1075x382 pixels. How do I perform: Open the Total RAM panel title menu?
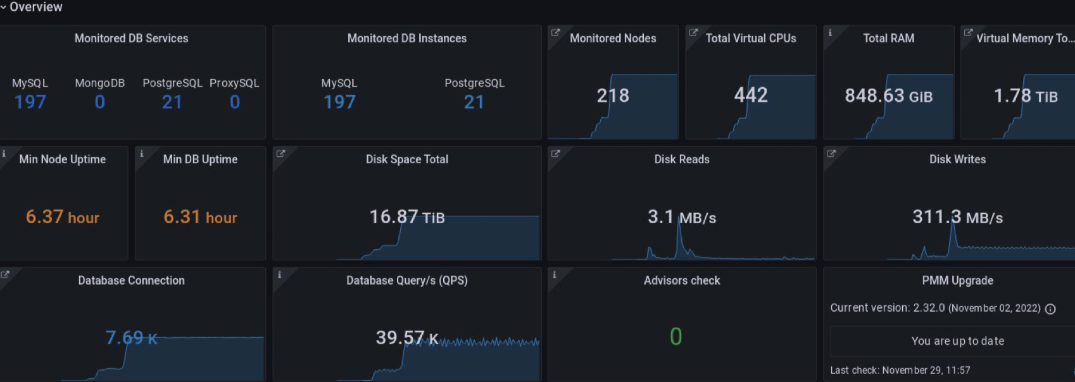pyautogui.click(x=889, y=38)
